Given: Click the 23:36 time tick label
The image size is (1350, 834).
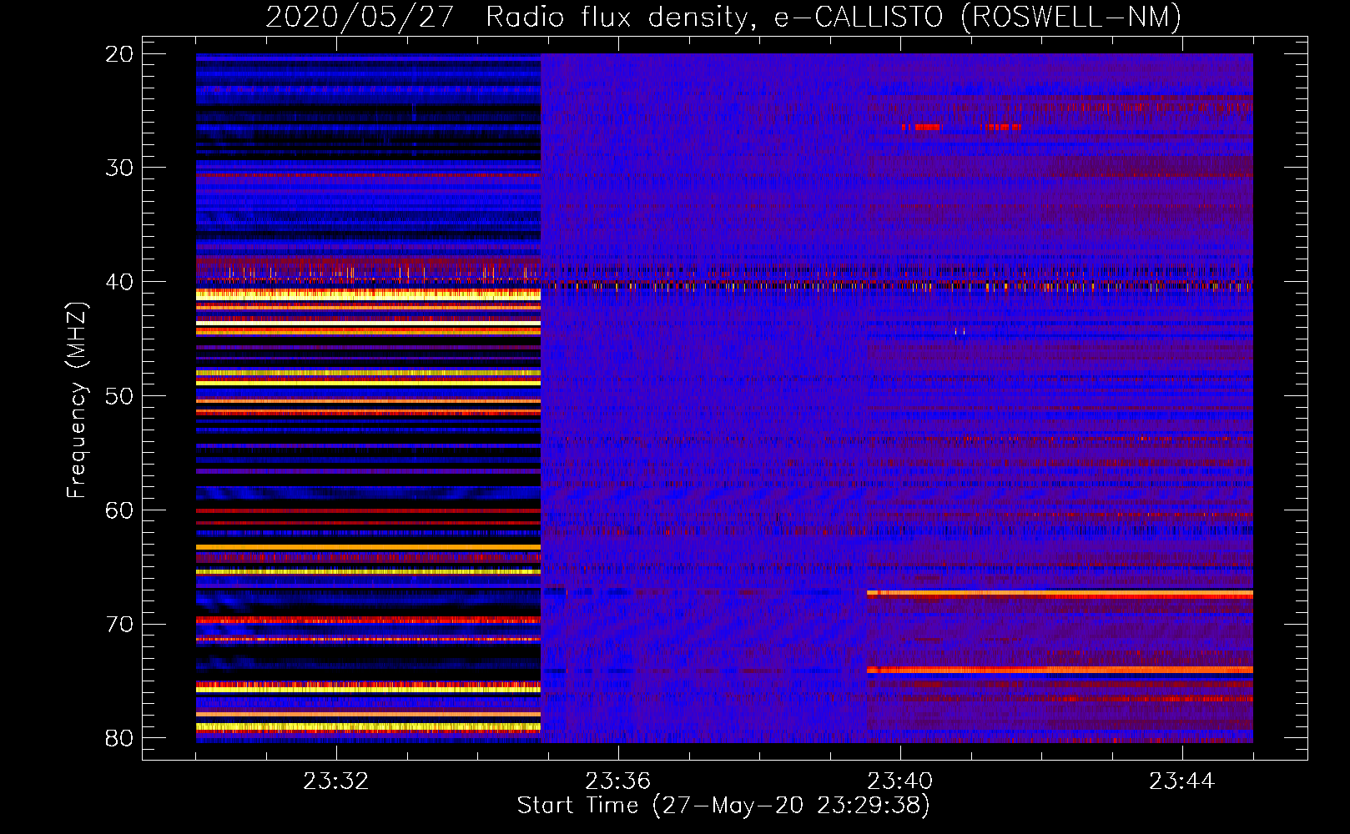Looking at the screenshot, I should pos(617,781).
